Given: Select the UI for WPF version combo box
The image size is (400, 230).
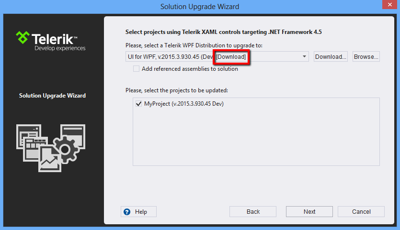Looking at the screenshot, I should tap(217, 56).
